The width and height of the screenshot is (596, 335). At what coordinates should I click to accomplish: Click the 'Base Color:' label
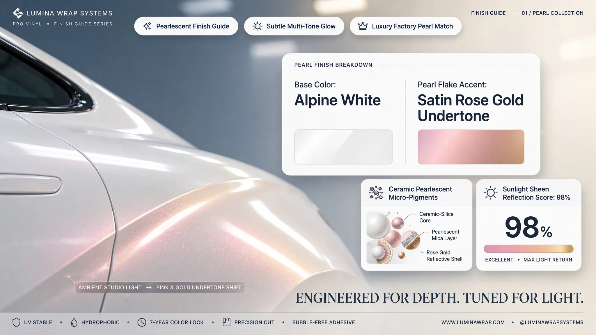[x=315, y=85]
